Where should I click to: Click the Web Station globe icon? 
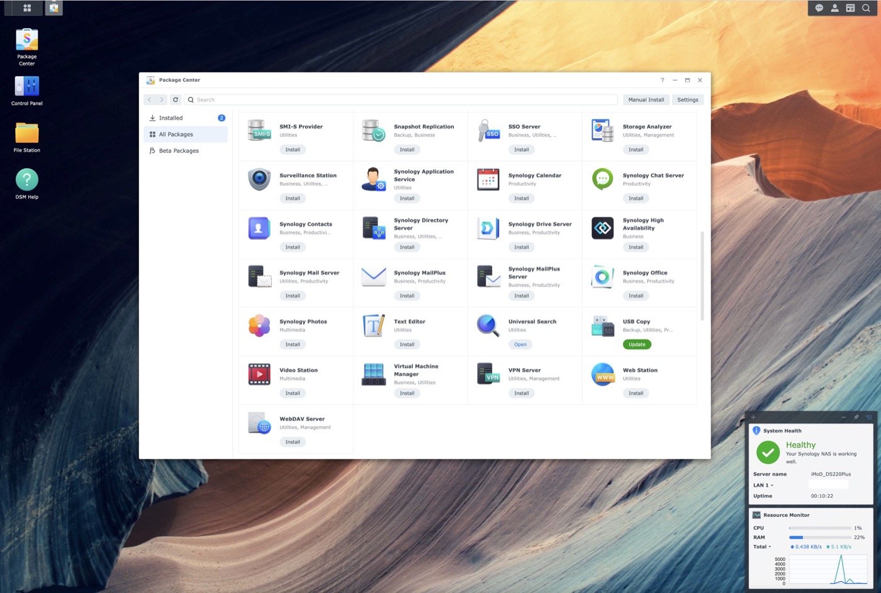603,374
